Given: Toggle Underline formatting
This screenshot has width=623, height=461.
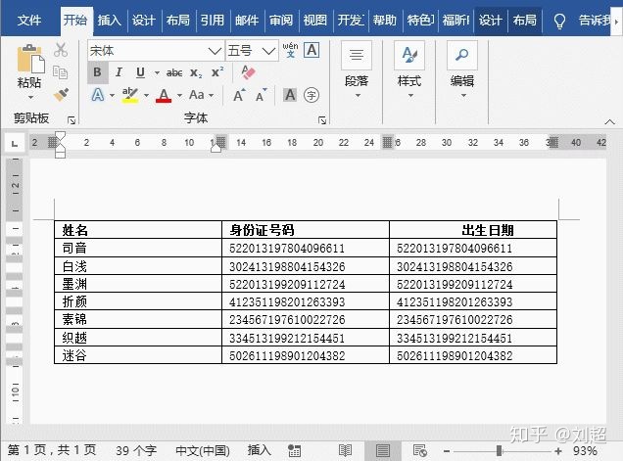Looking at the screenshot, I should click(x=140, y=72).
